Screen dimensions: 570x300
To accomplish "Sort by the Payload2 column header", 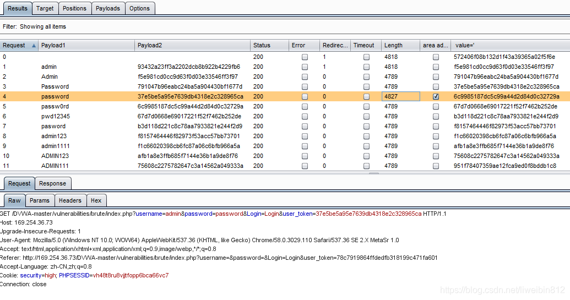I will coord(192,45).
